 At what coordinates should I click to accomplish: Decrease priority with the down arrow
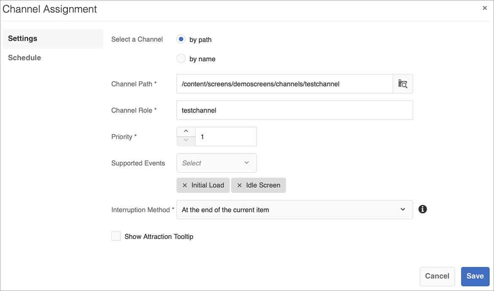[186, 141]
